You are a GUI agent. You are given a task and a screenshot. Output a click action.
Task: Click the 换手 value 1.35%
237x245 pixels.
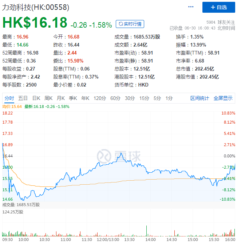tap(197, 37)
